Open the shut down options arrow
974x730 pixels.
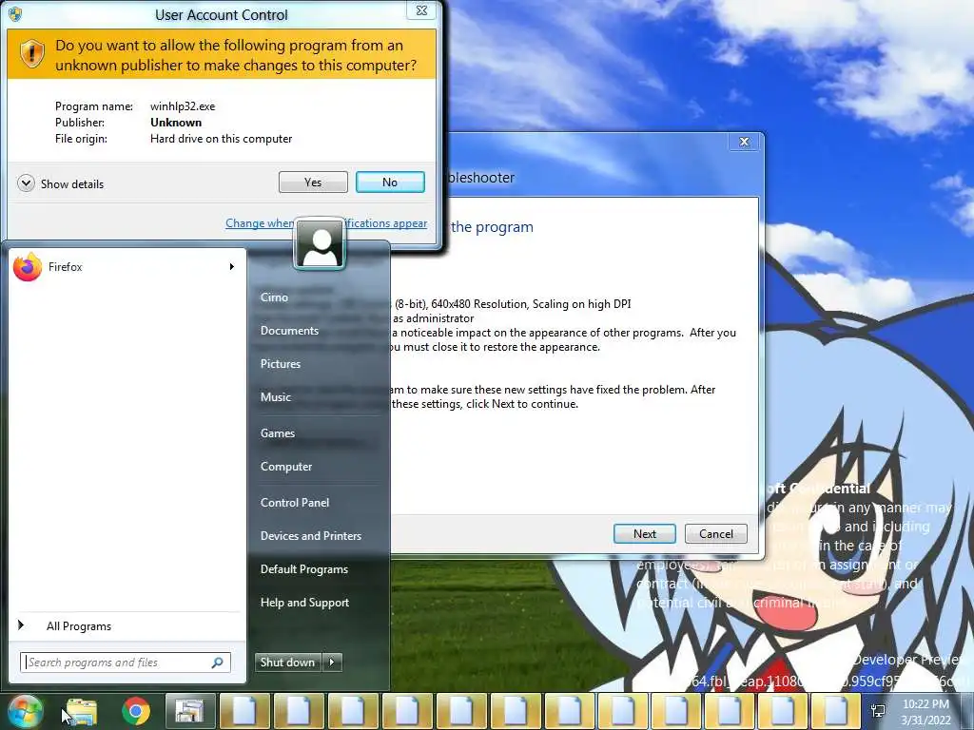pyautogui.click(x=332, y=663)
